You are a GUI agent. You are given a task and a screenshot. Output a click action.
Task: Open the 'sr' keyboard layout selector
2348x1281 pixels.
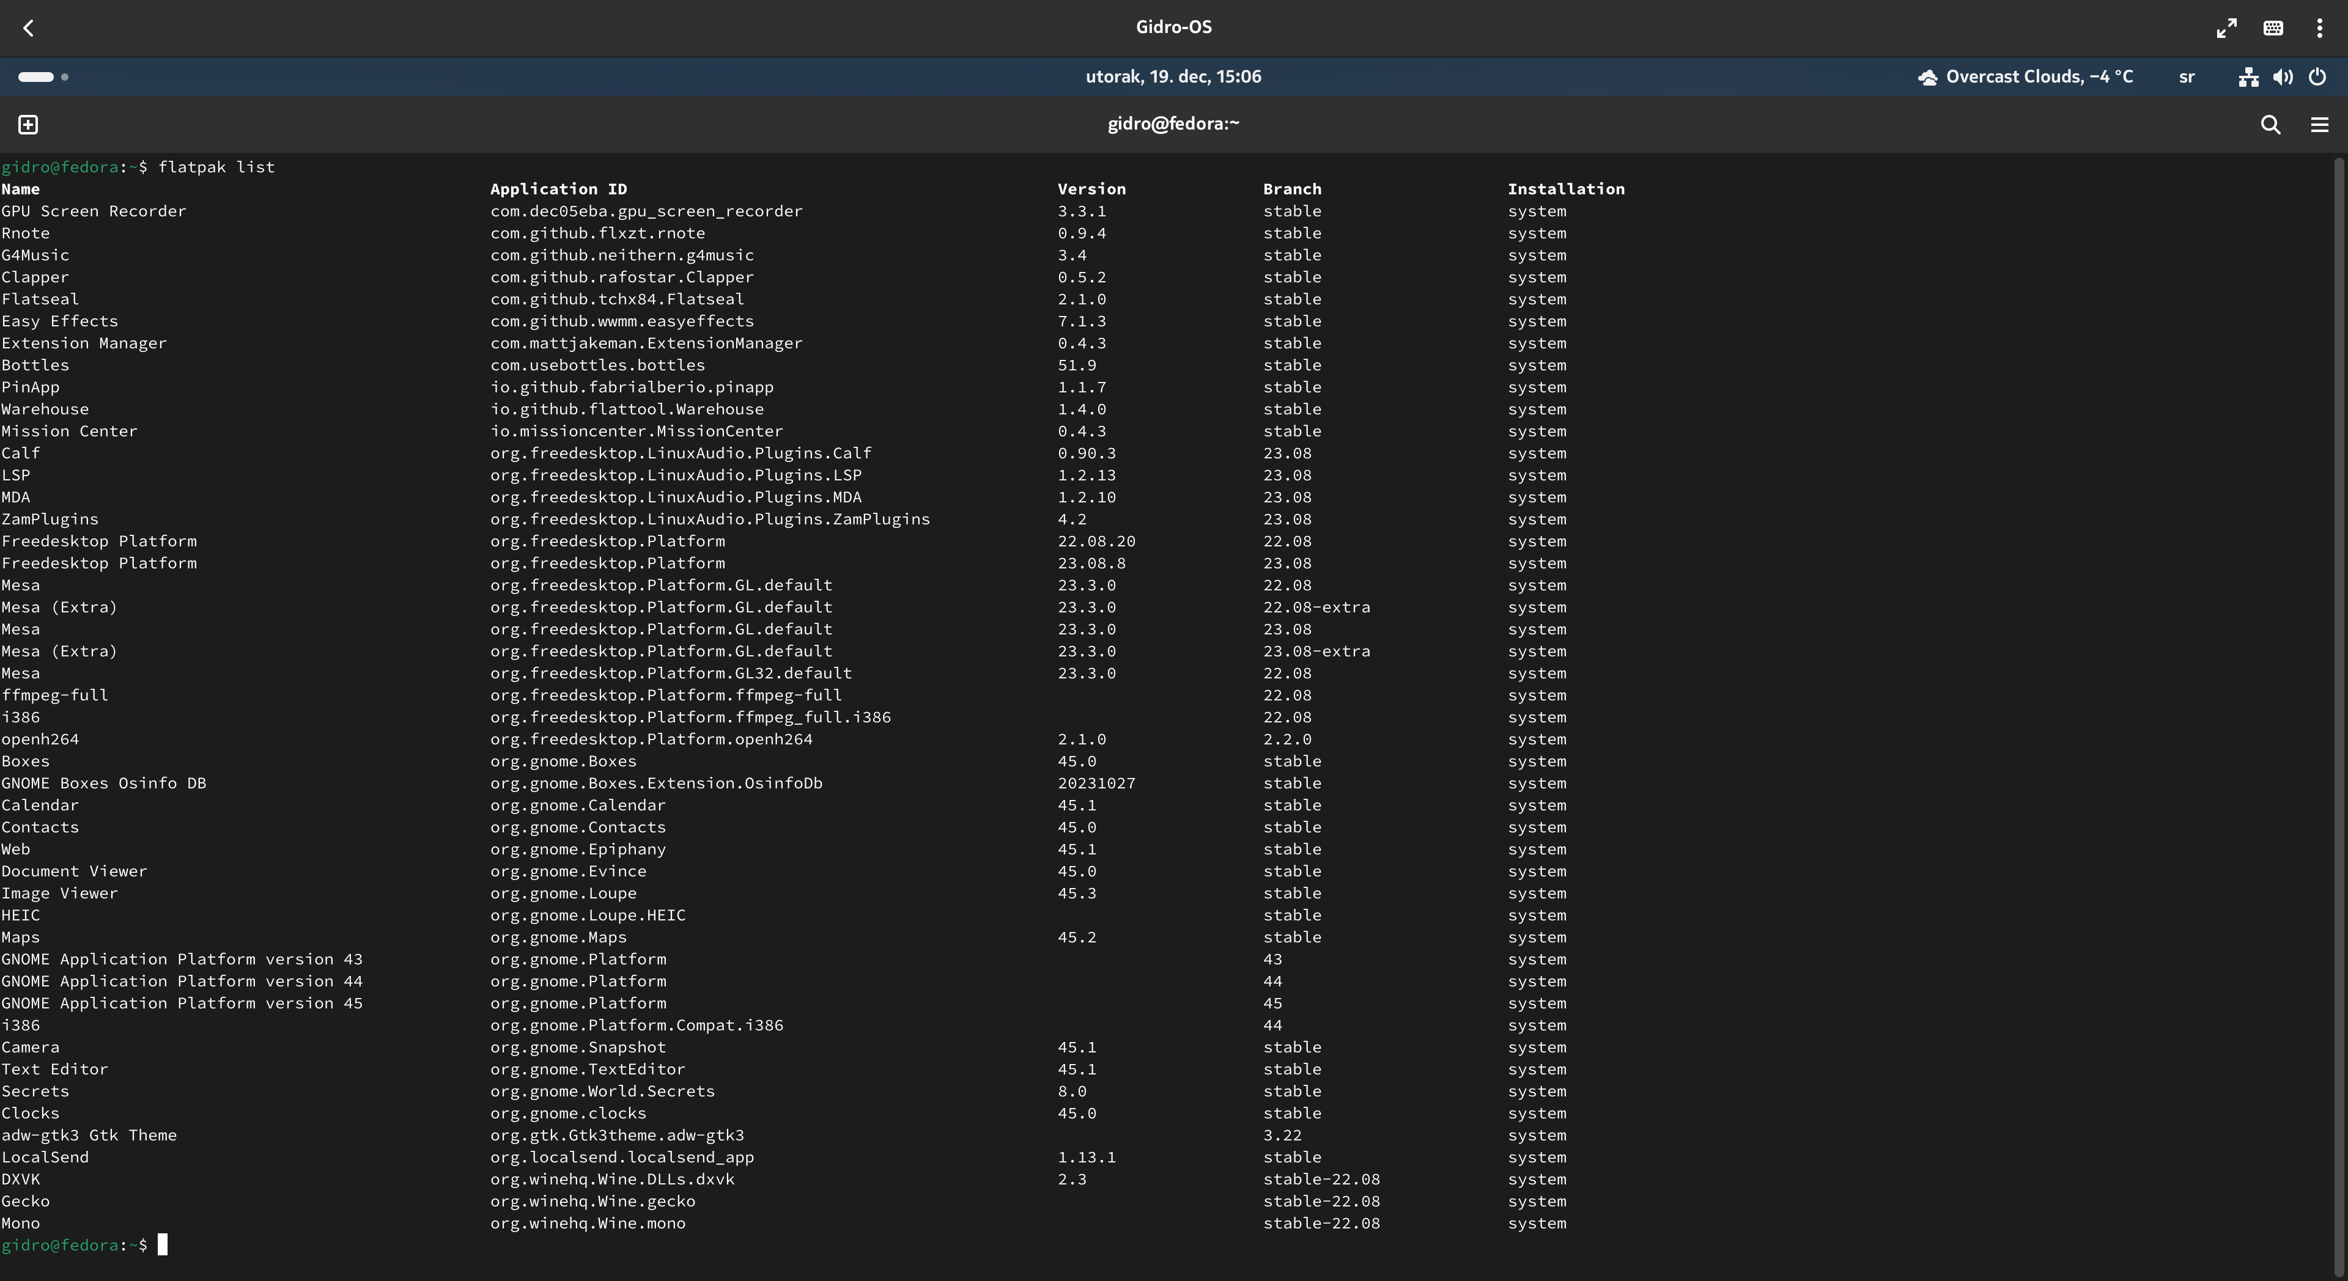pos(2187,78)
